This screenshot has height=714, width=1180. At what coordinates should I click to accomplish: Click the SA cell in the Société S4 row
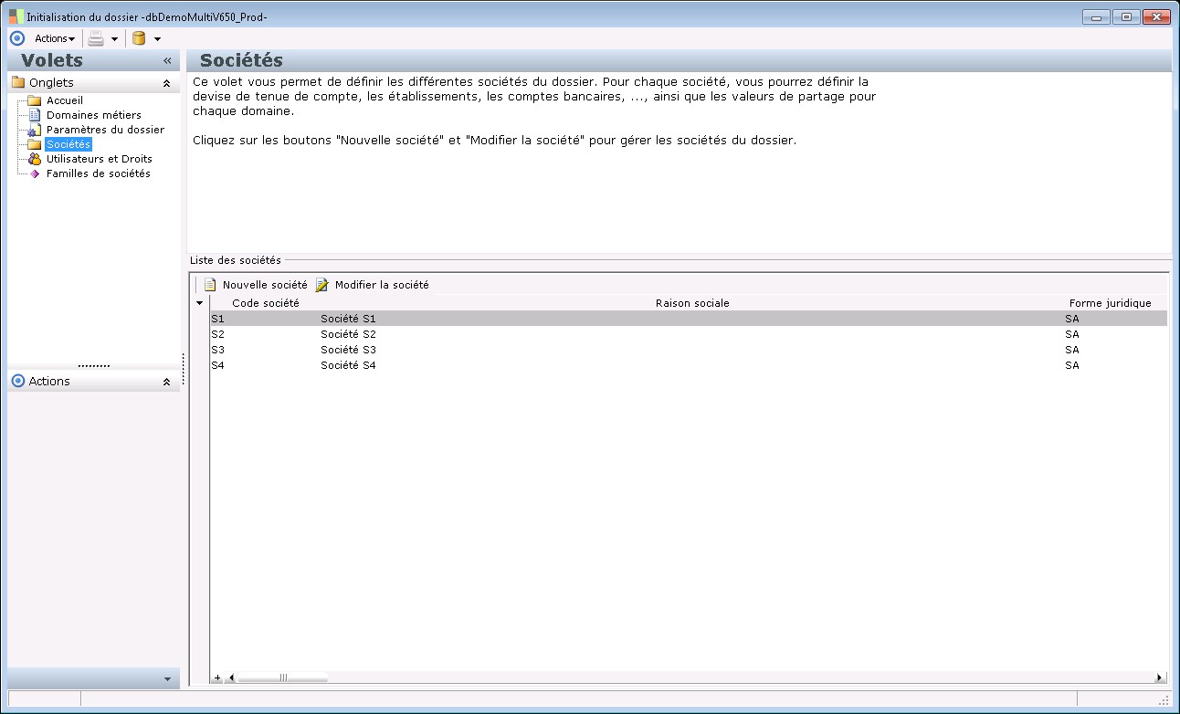pos(1072,365)
